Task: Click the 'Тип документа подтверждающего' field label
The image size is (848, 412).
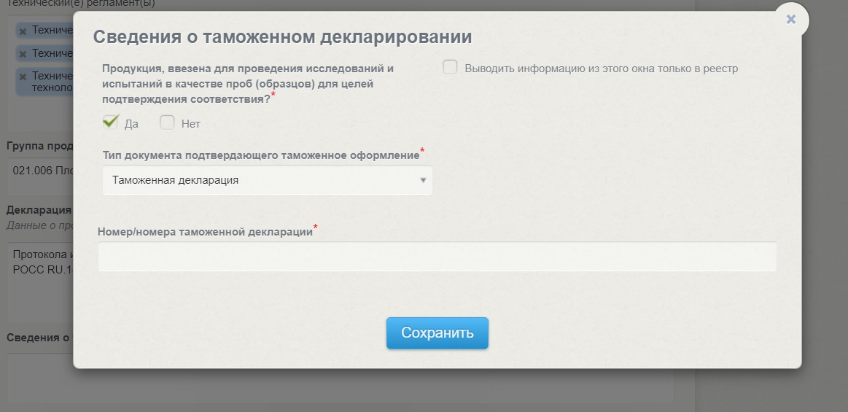Action: (260, 155)
